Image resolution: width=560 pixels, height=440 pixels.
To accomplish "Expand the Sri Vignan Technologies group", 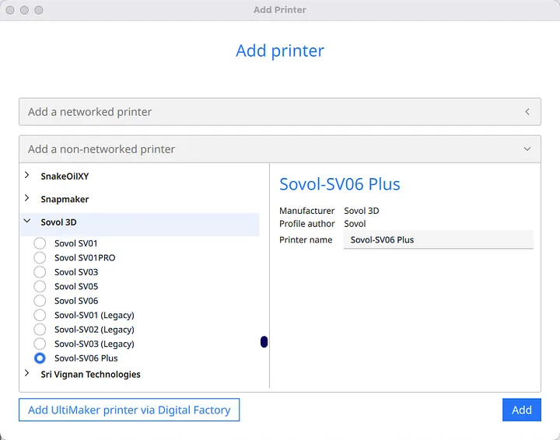I will click(x=26, y=373).
